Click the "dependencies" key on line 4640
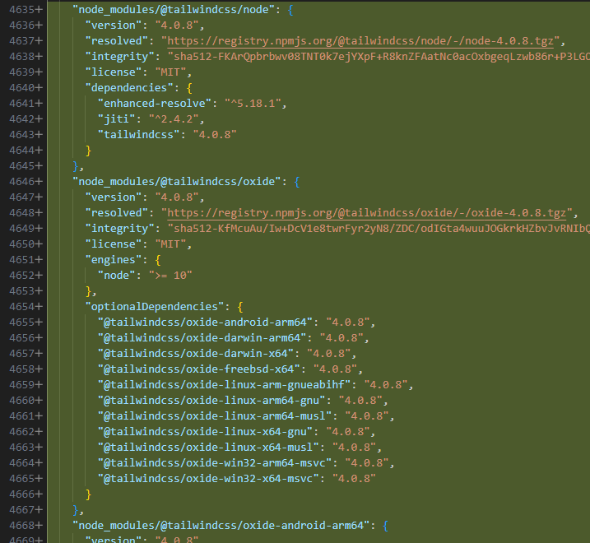This screenshot has height=543, width=590. point(129,88)
